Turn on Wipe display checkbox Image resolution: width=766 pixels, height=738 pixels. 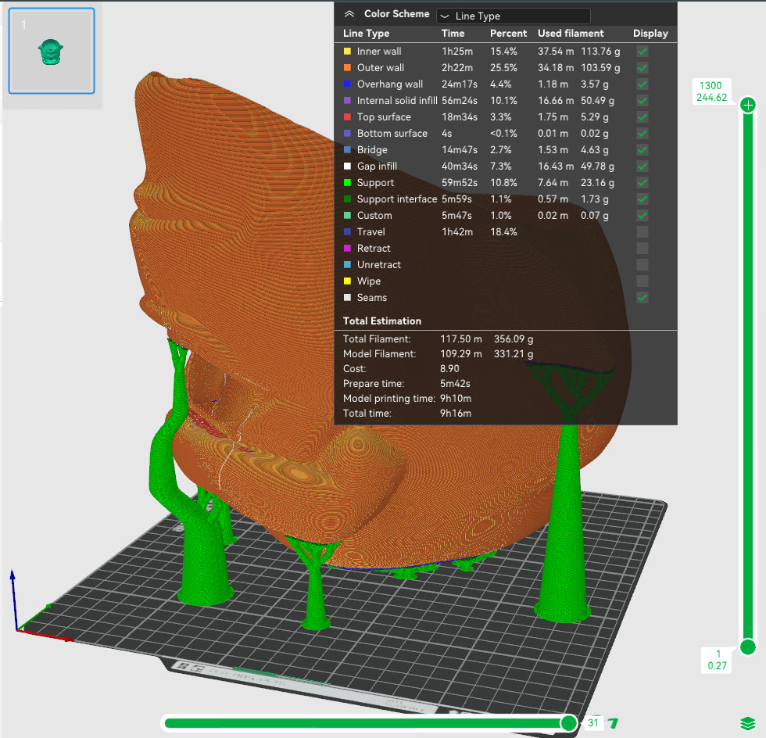tap(643, 281)
